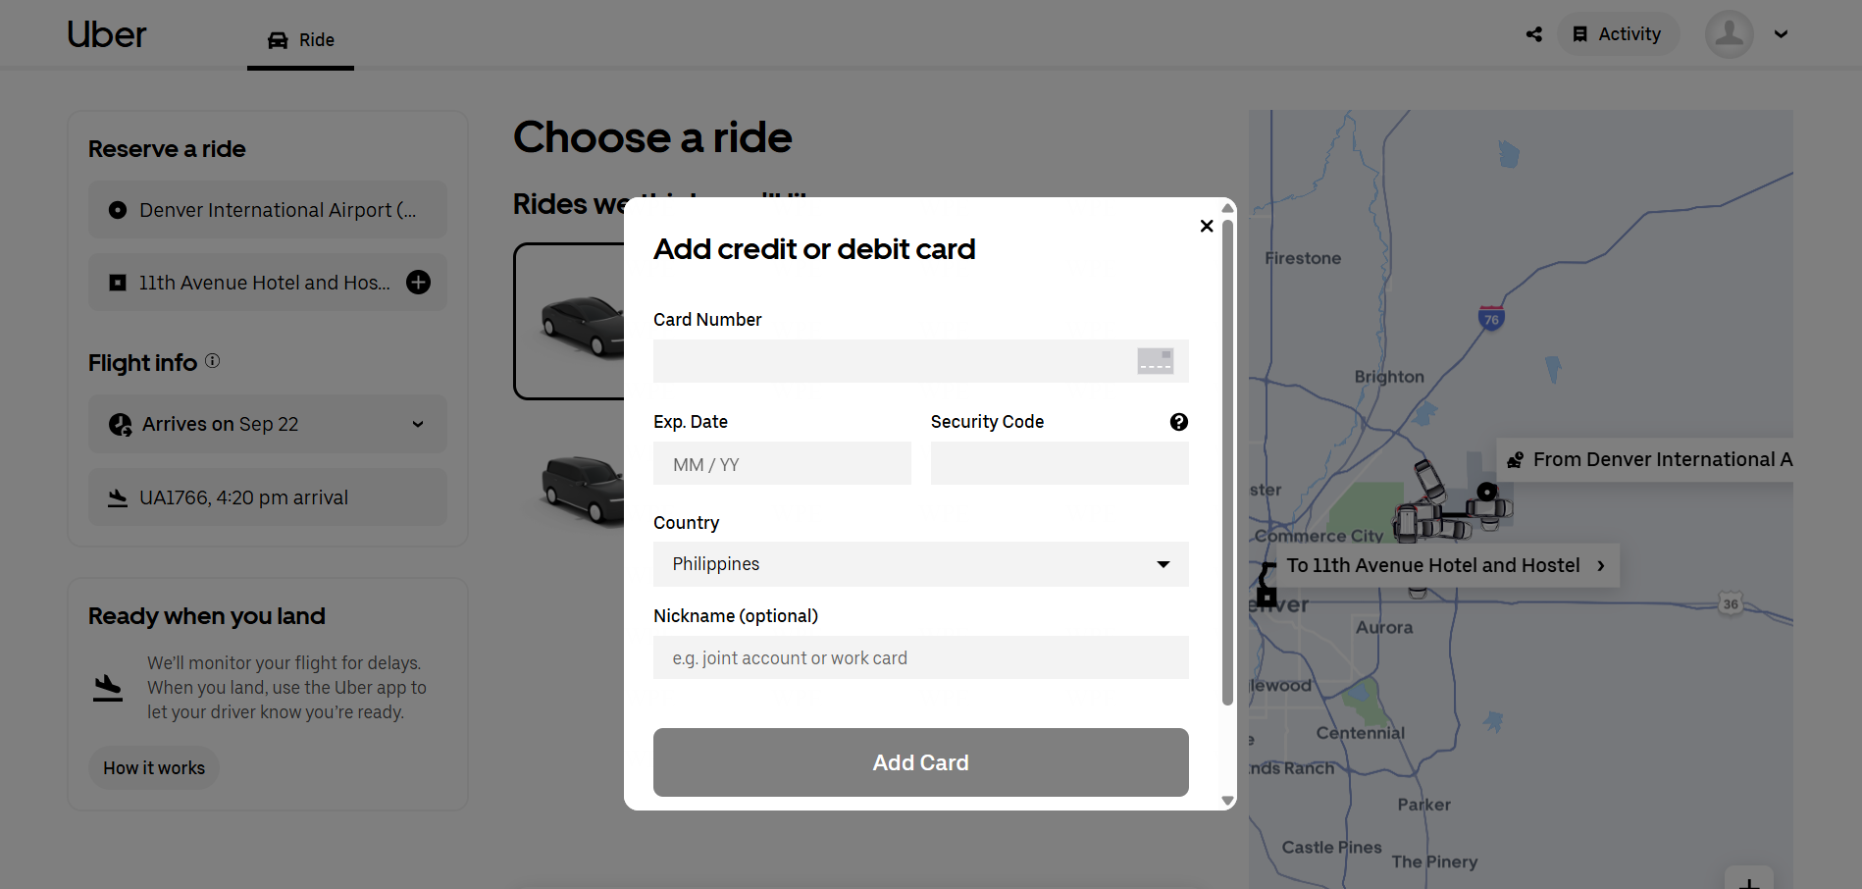The image size is (1862, 889).
Task: Click the card type icon in Card Number
Action: [x=1155, y=361]
